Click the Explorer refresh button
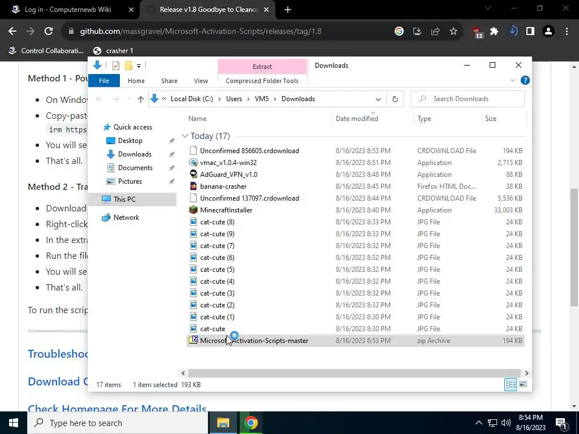 [x=395, y=99]
